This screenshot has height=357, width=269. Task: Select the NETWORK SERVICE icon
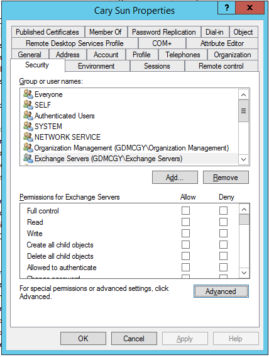coord(28,137)
